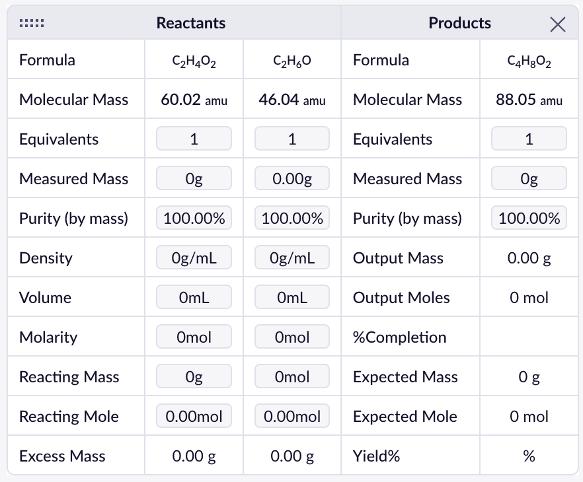This screenshot has height=482, width=583.
Task: Click the Reactants column header
Action: click(191, 23)
